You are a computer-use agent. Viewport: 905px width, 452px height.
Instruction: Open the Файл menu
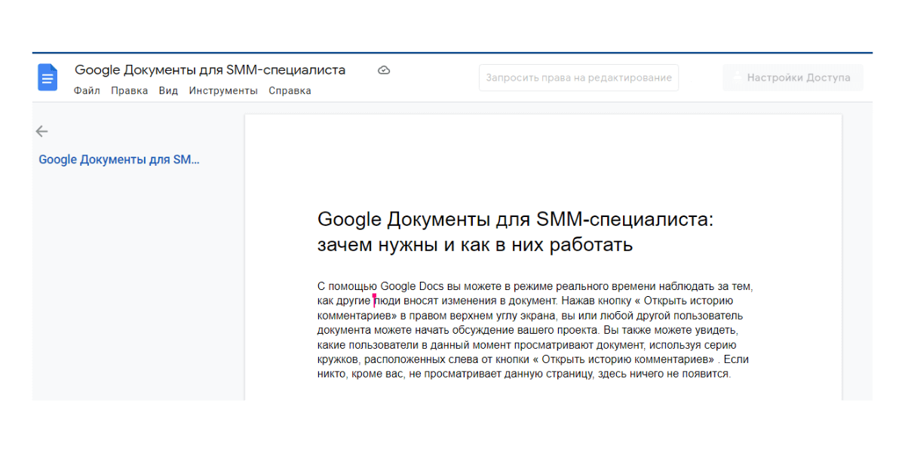click(x=87, y=90)
